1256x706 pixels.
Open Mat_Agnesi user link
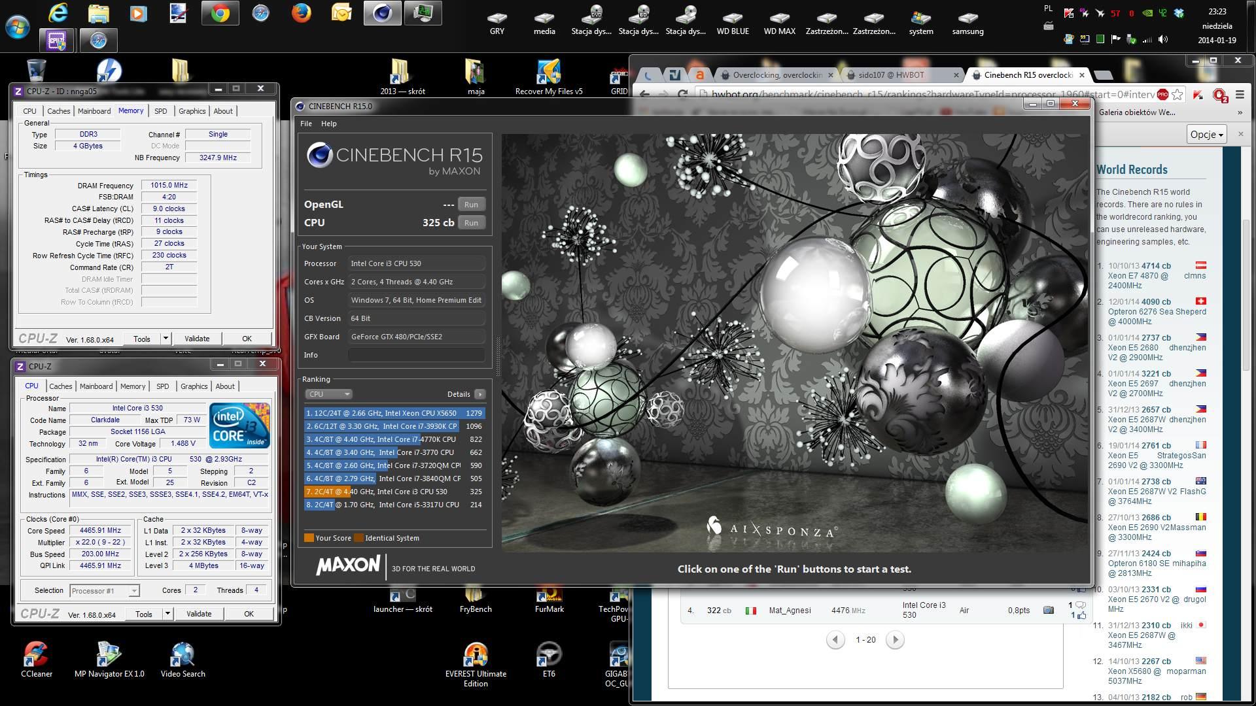click(x=790, y=611)
